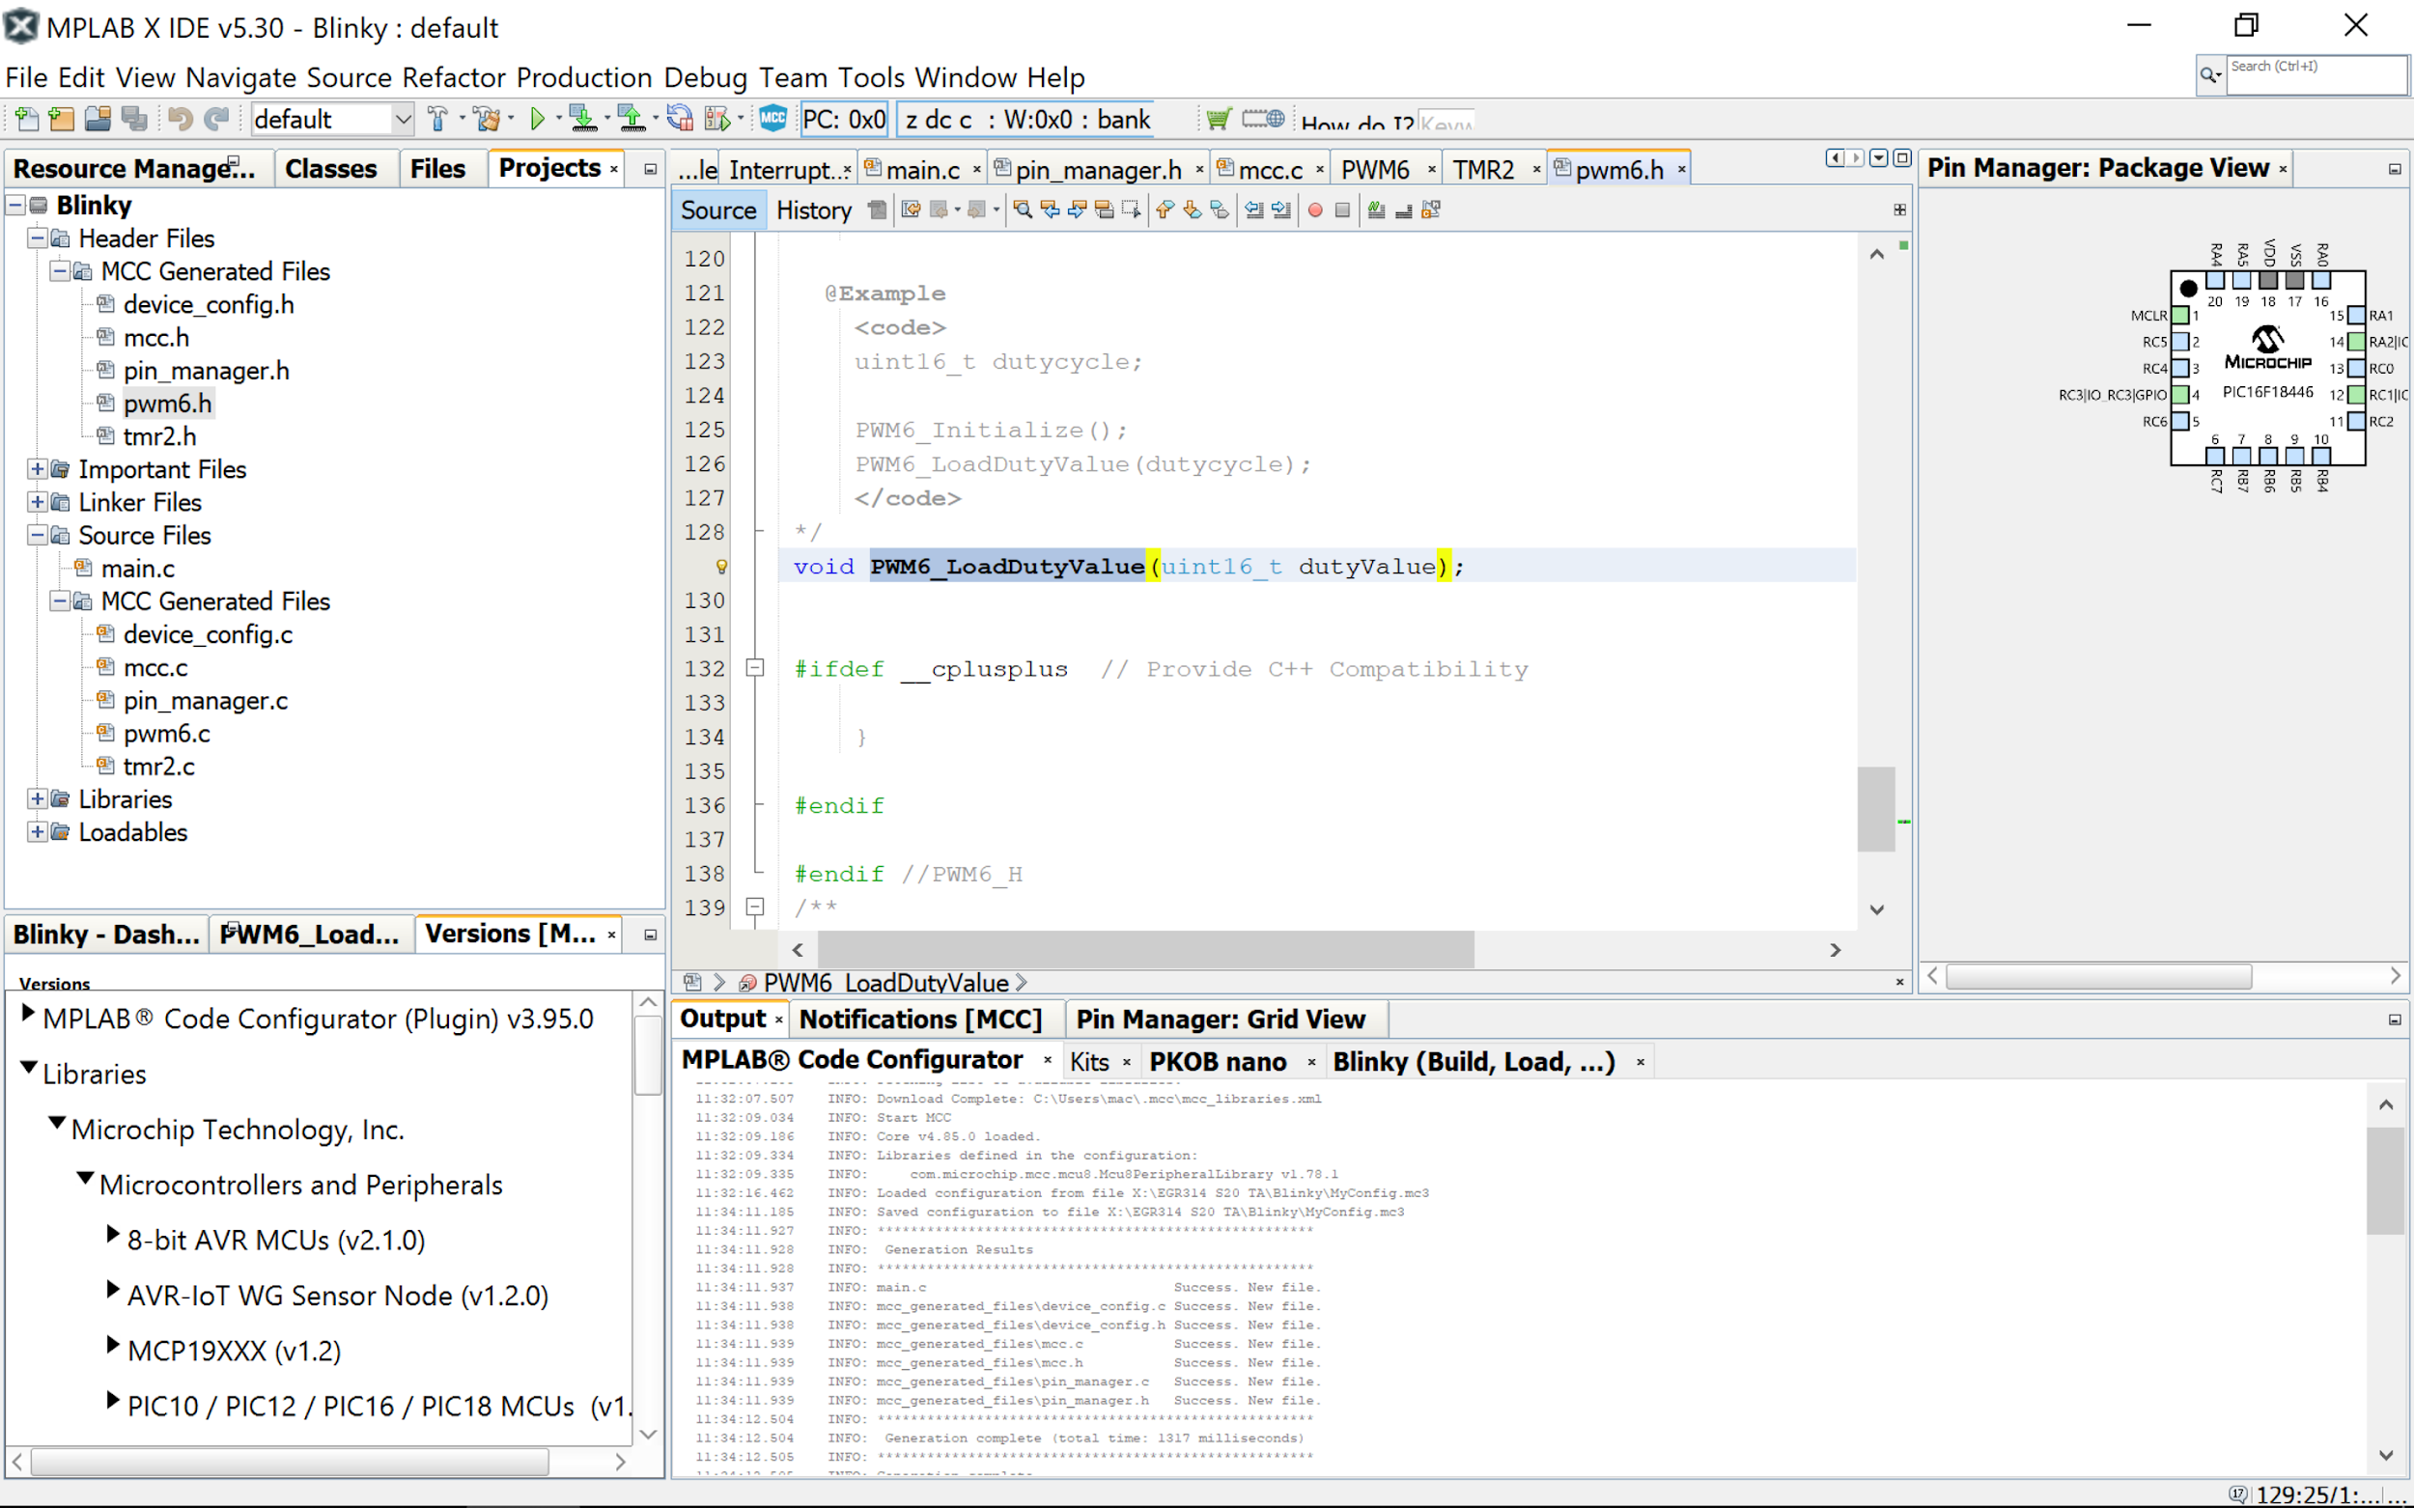
Task: Select the PKOB nano output tab
Action: (x=1217, y=1061)
